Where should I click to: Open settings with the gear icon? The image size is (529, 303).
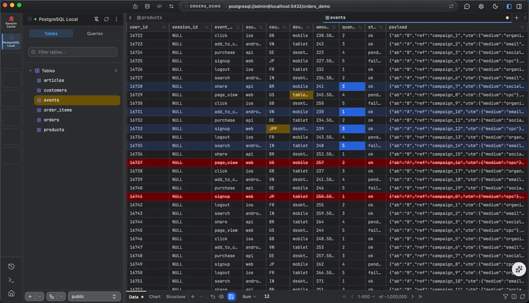[481, 6]
